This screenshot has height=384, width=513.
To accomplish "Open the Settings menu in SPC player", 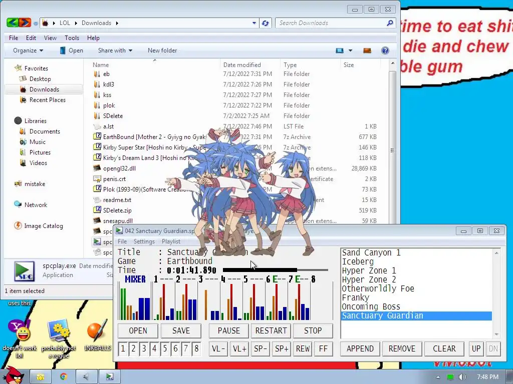I will click(x=144, y=241).
